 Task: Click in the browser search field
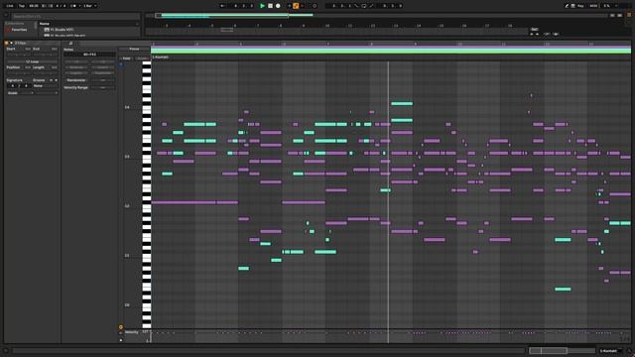(75, 16)
